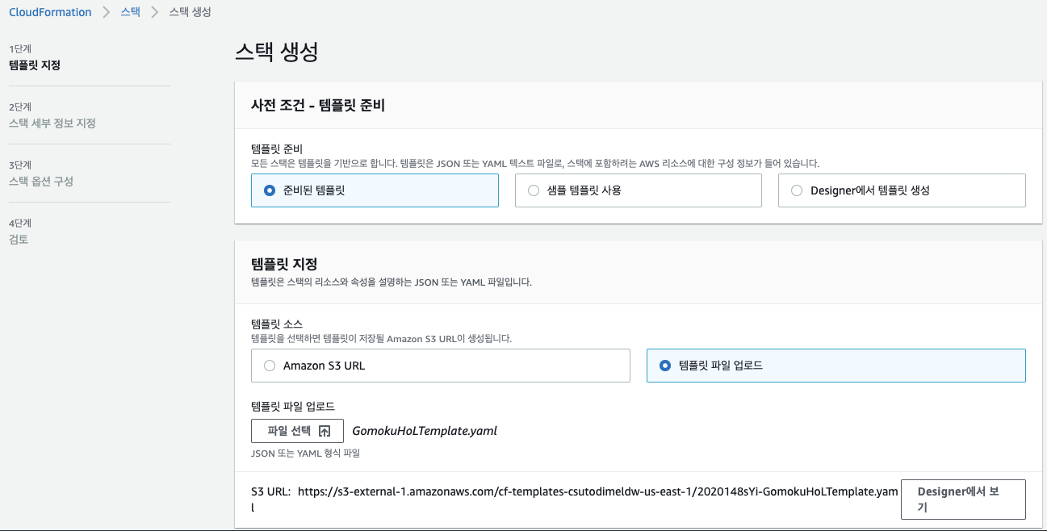Select step 스택 세부 정보 지정 in sidebar
The height and width of the screenshot is (531, 1047).
(x=52, y=123)
